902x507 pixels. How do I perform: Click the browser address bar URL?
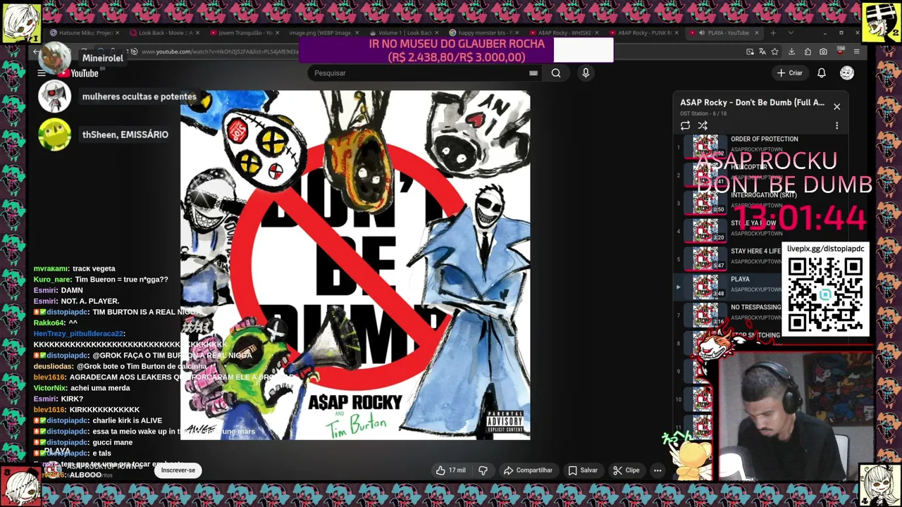tap(218, 51)
